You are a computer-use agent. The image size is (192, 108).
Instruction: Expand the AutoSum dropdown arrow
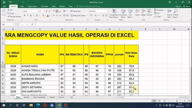pyautogui.click(x=165, y=10)
